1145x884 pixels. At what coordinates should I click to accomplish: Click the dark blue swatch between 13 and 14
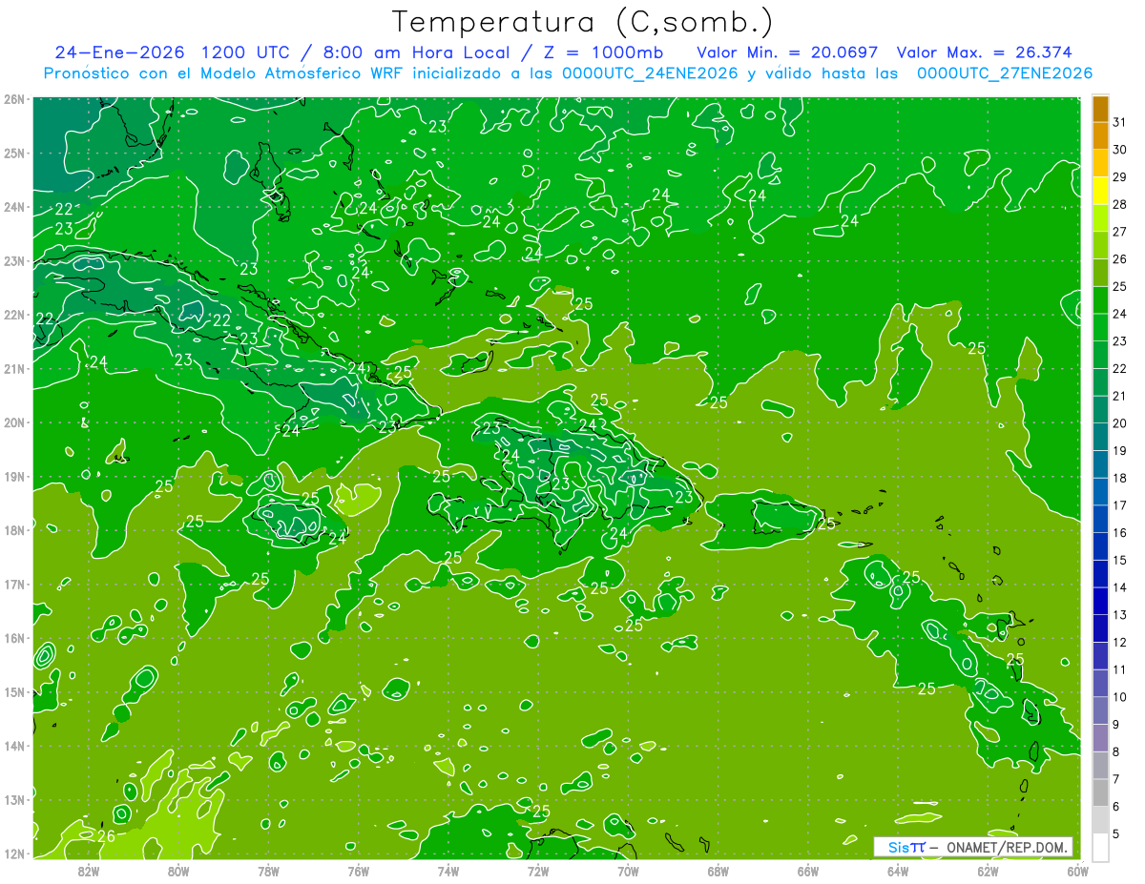1100,601
